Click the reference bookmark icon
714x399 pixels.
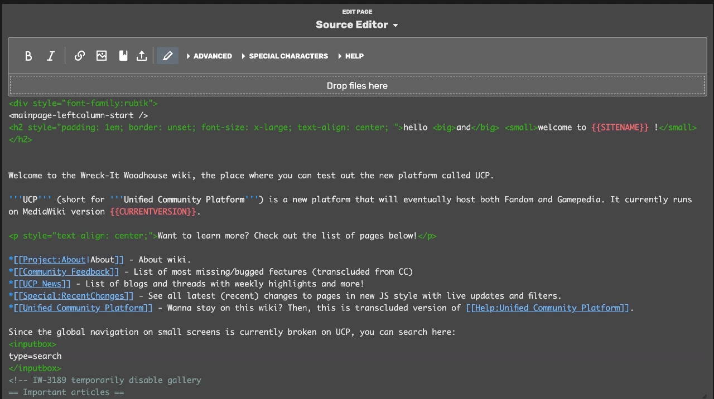(123, 56)
